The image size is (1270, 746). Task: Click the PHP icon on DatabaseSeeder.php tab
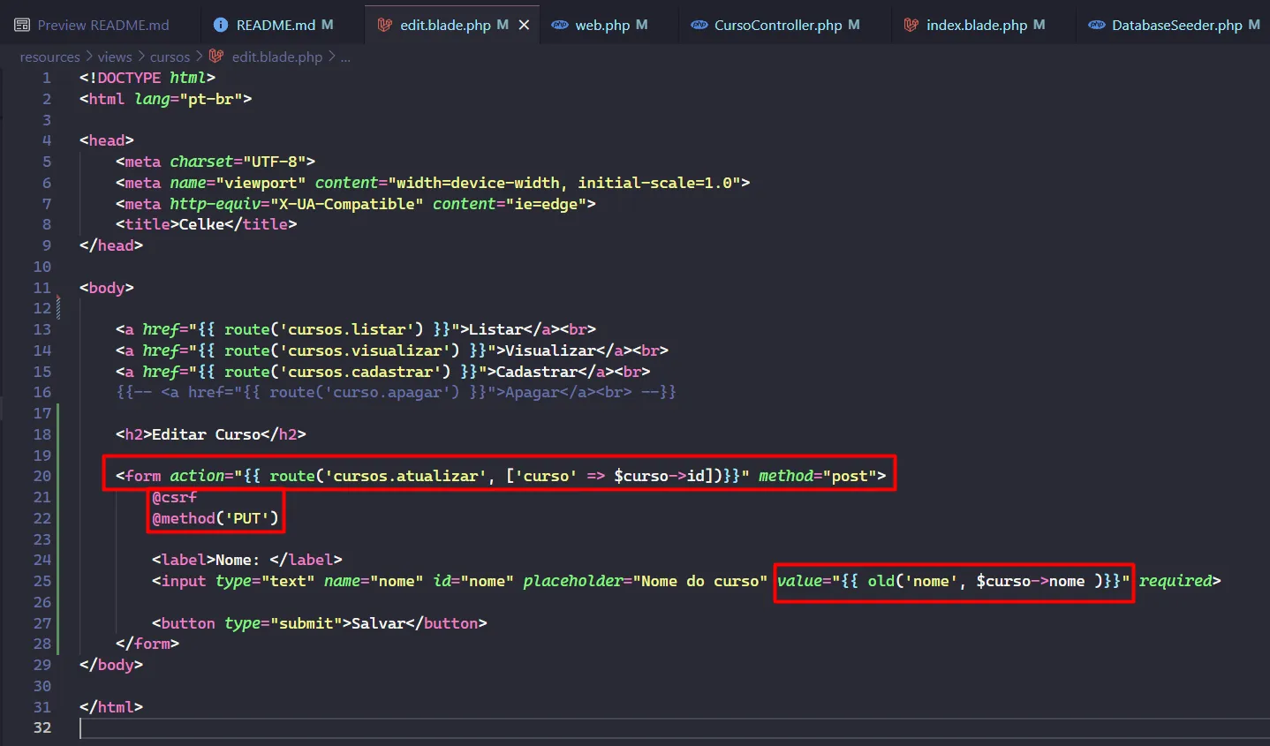(1096, 25)
